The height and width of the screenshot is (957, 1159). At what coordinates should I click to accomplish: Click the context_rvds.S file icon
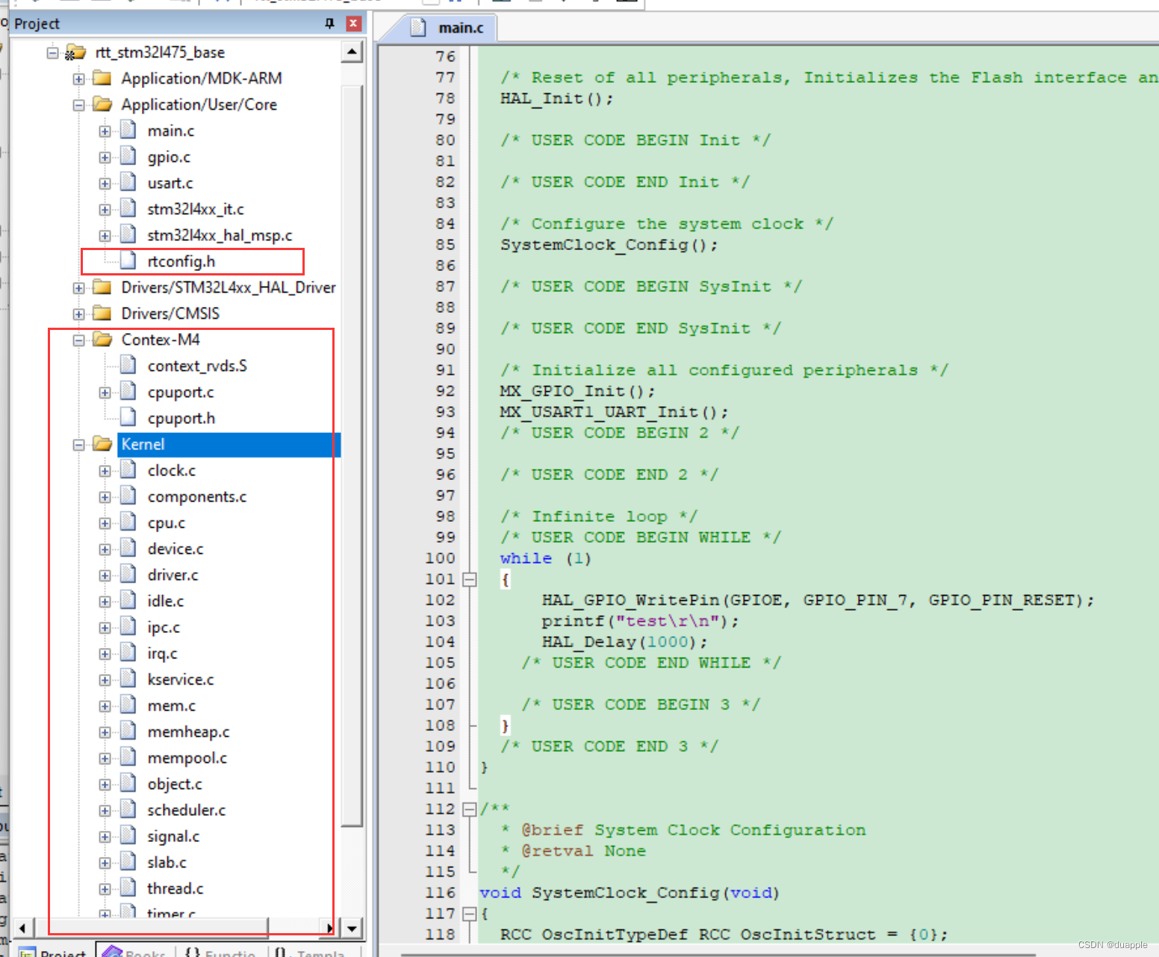click(x=128, y=366)
